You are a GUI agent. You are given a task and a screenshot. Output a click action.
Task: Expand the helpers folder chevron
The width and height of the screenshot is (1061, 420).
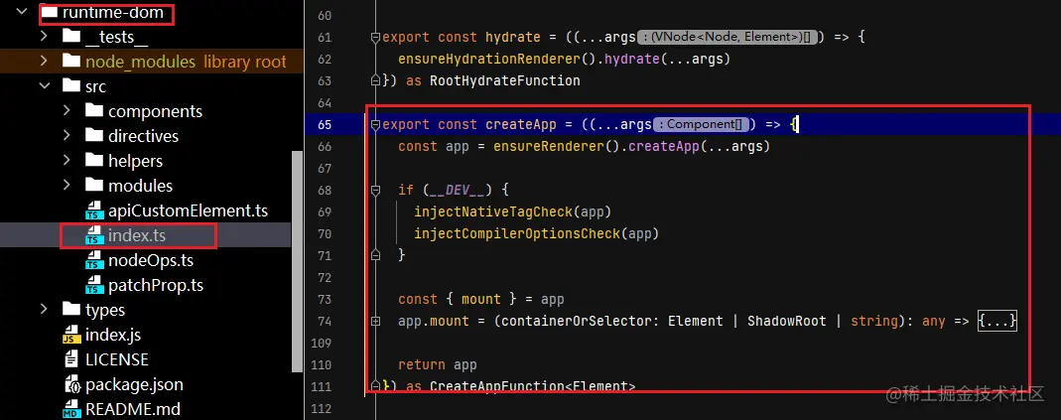66,161
